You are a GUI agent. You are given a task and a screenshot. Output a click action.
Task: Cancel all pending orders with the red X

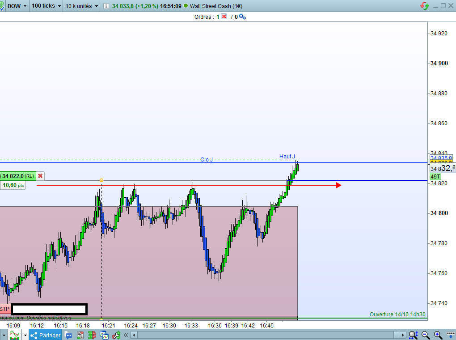tap(224, 17)
